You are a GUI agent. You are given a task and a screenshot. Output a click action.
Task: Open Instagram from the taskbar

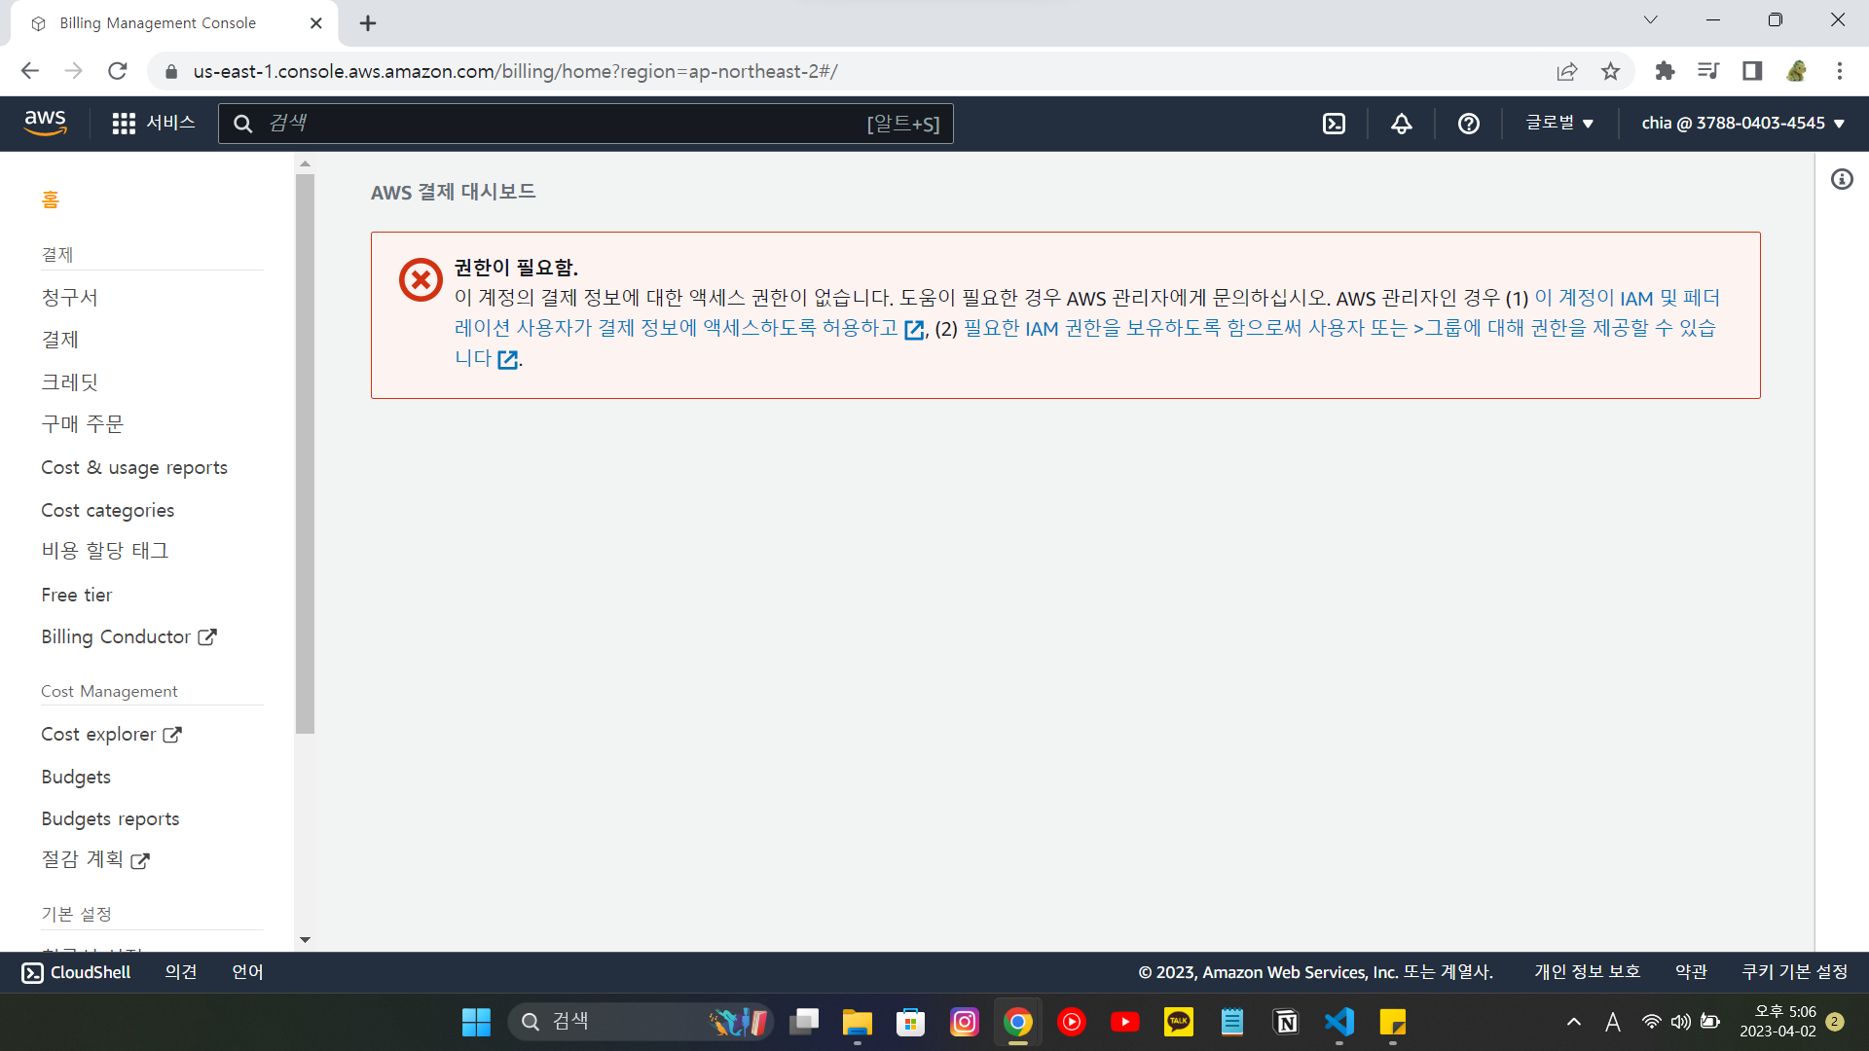click(x=964, y=1022)
